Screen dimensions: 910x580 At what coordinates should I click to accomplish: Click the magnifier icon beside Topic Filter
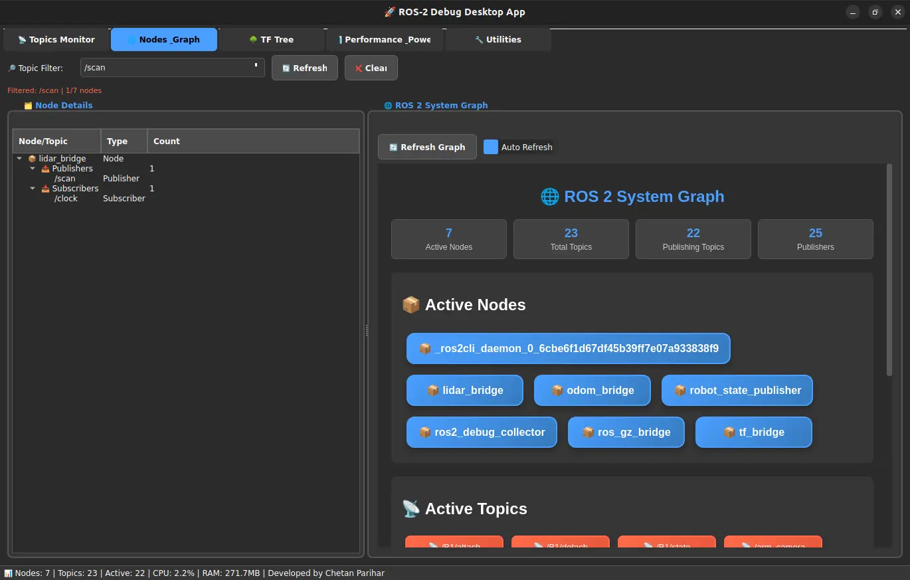click(11, 68)
